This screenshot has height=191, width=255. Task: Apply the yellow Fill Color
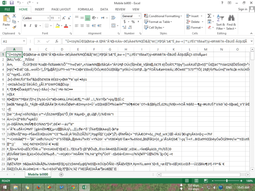click(57, 26)
